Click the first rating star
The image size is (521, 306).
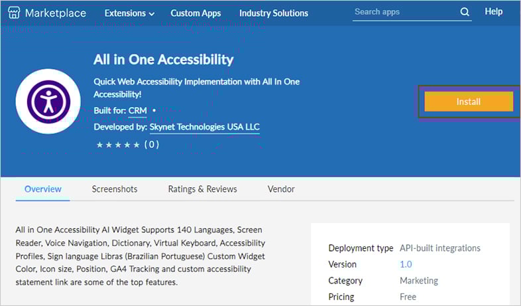coord(100,145)
